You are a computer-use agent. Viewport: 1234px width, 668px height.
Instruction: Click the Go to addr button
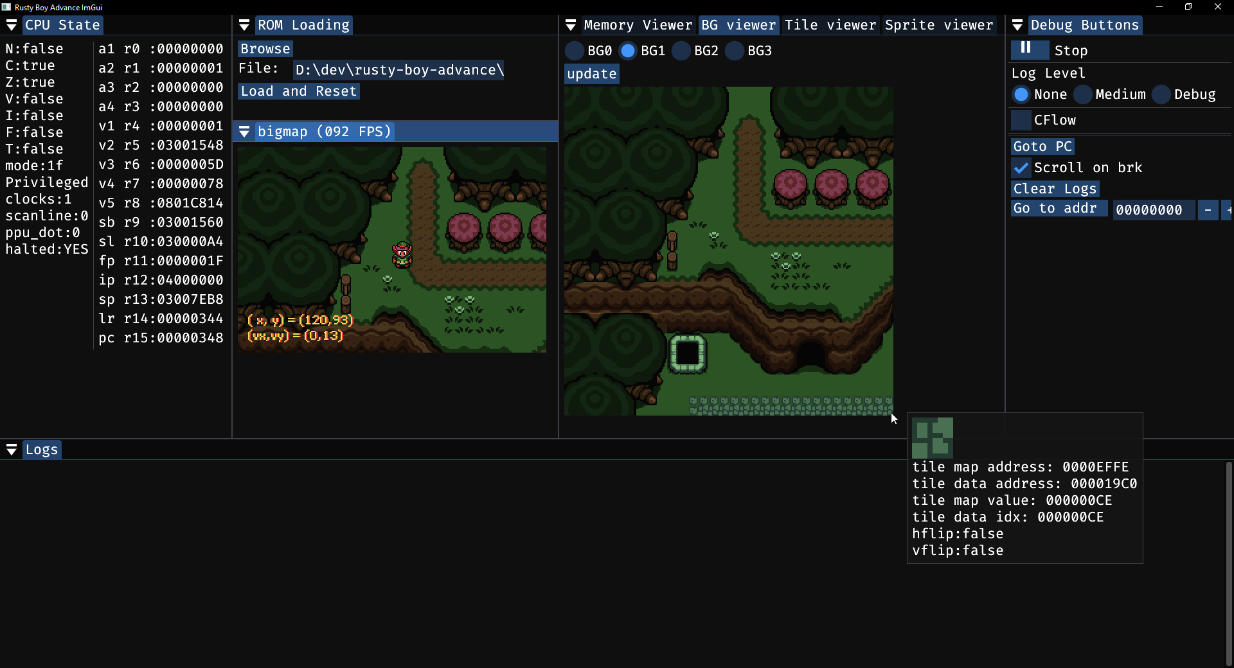point(1059,208)
